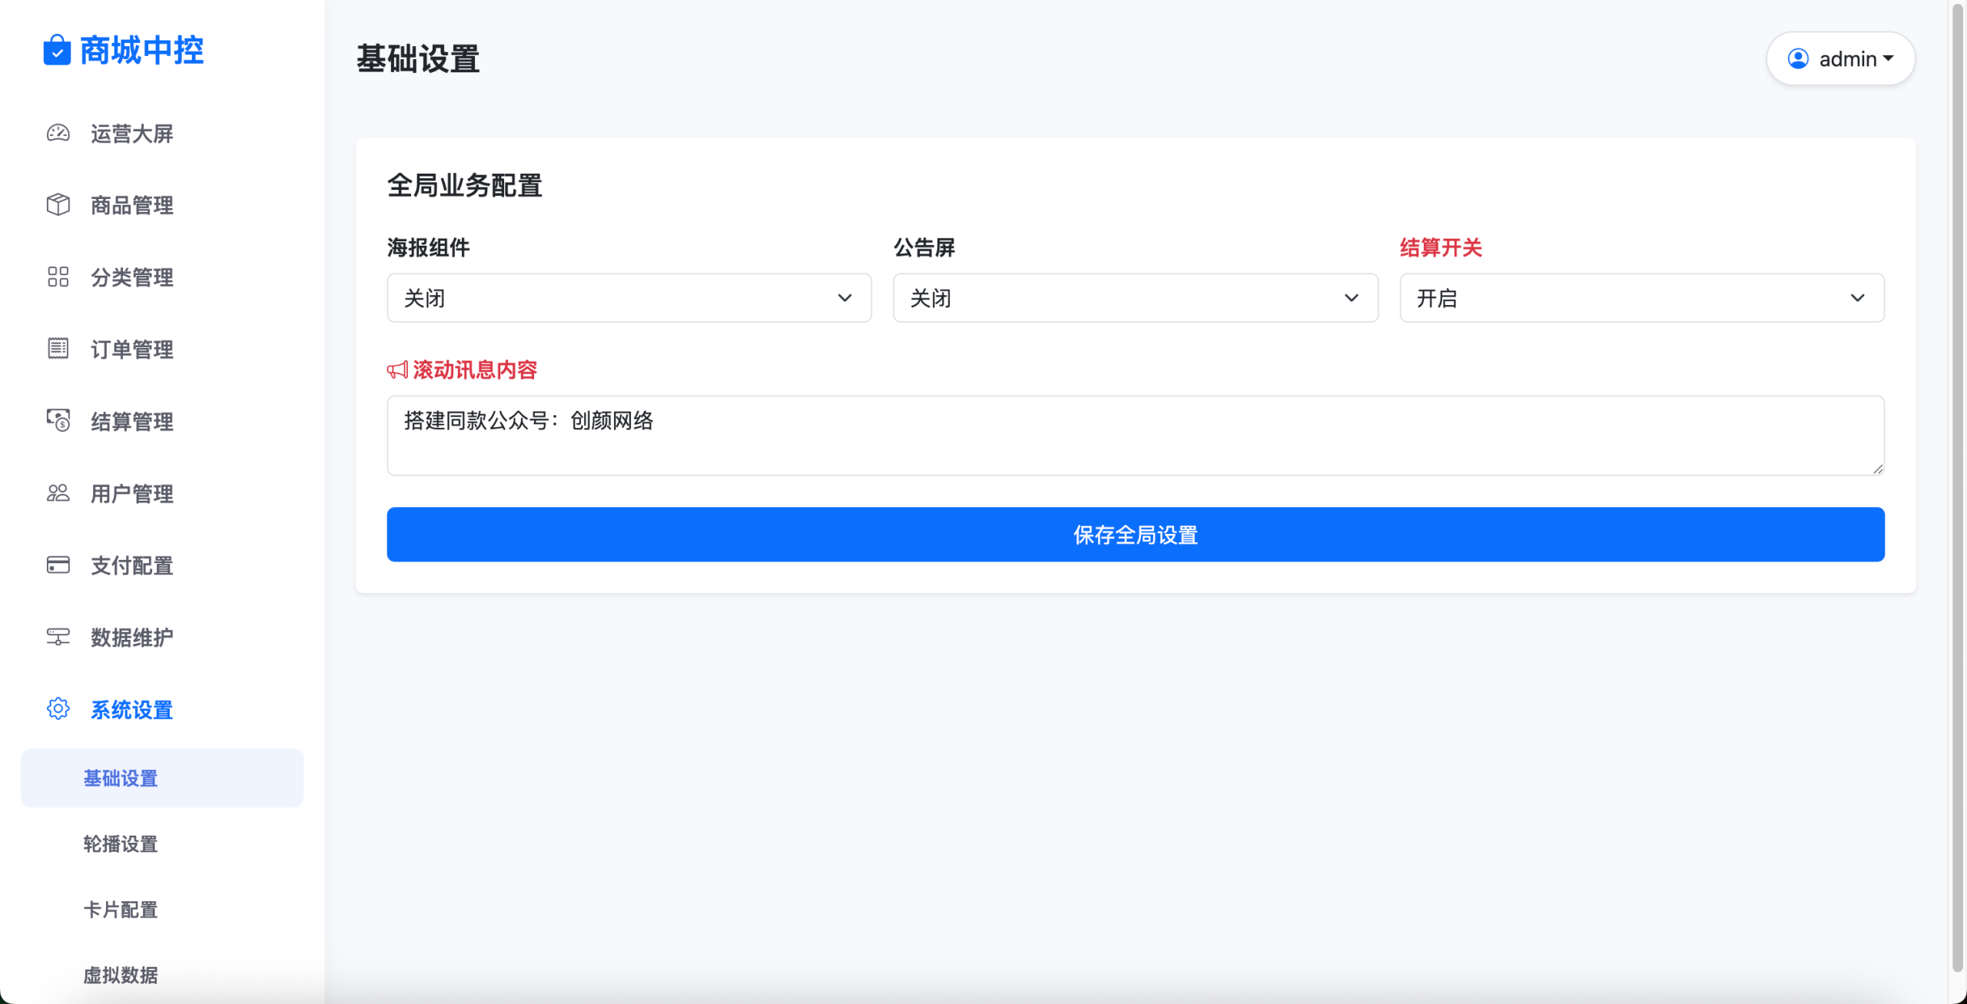
Task: Click the coin icon for 结算管理
Action: point(58,421)
